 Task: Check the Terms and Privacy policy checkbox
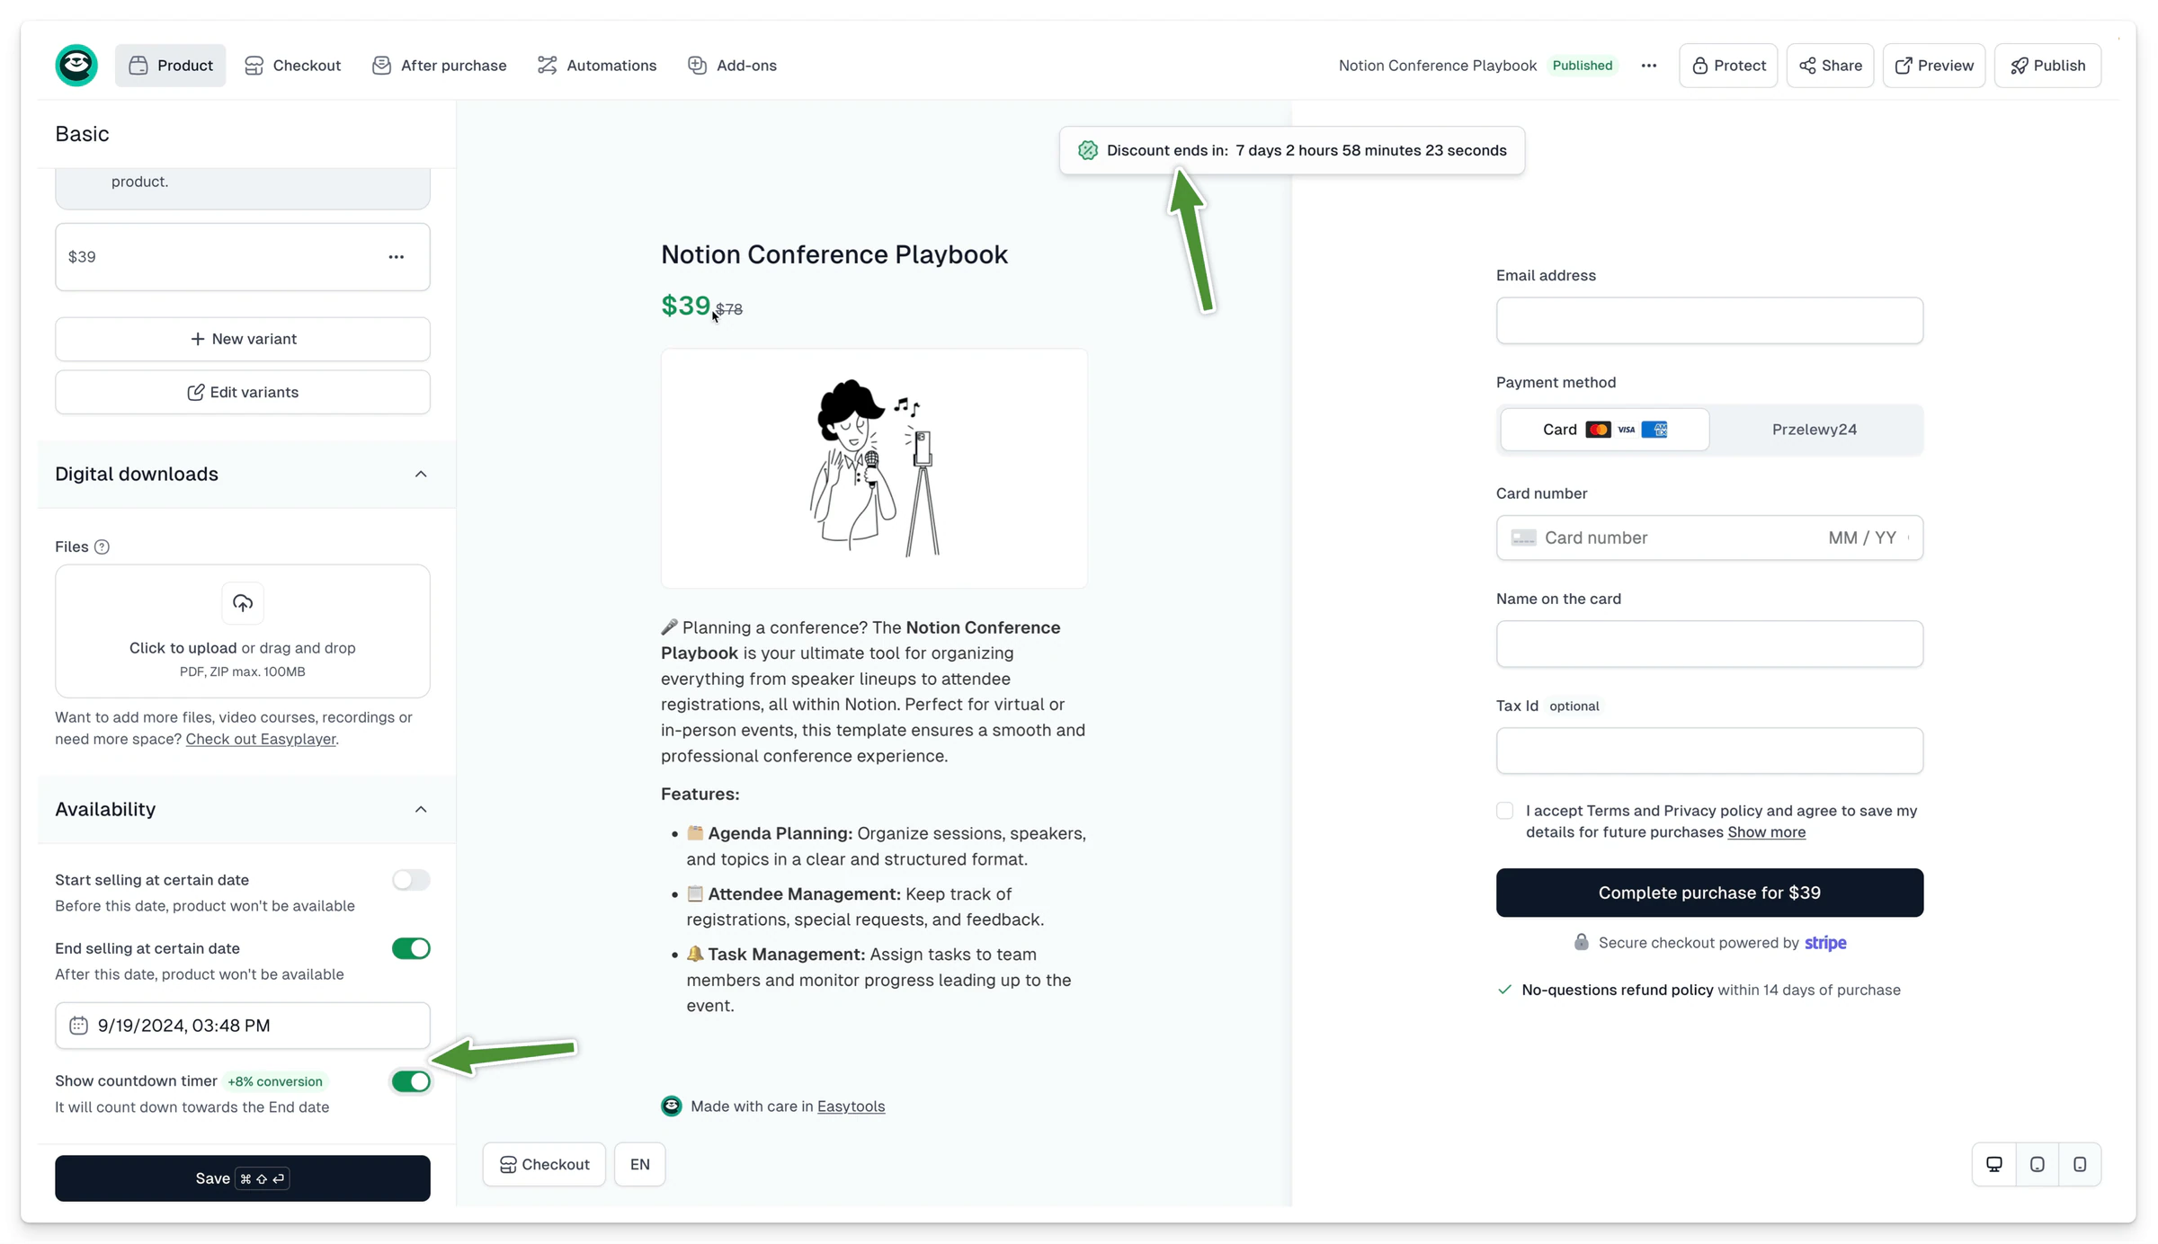click(1505, 811)
